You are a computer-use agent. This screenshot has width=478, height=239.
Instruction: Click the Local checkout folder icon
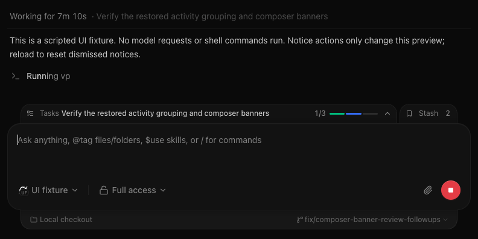(x=34, y=220)
